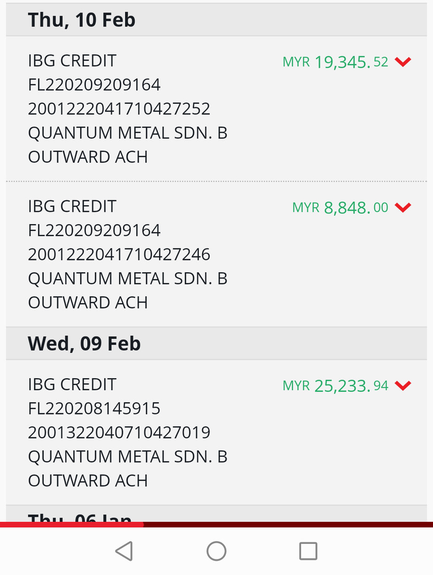
Task: Click reference number 2001222041710427252
Action: (x=119, y=109)
